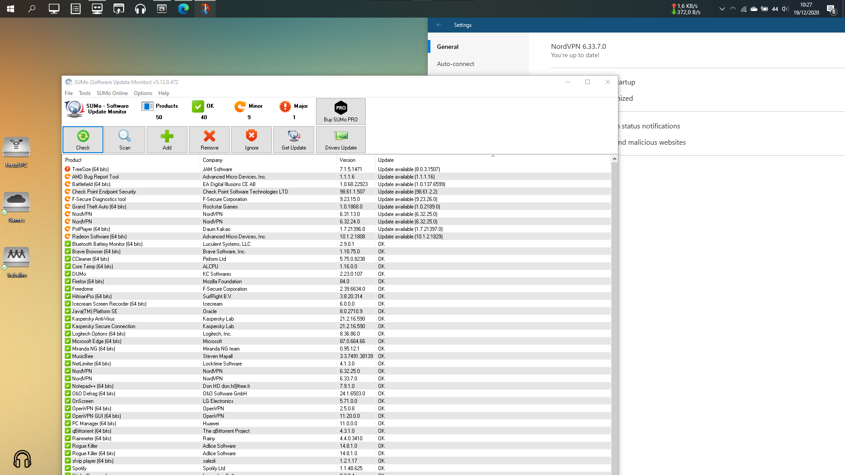Open the SUMo Online menu

point(112,93)
